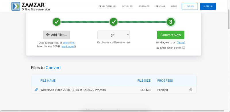Click the envelope icon near Email when done
The height and width of the screenshot is (112, 230).
click(158, 48)
